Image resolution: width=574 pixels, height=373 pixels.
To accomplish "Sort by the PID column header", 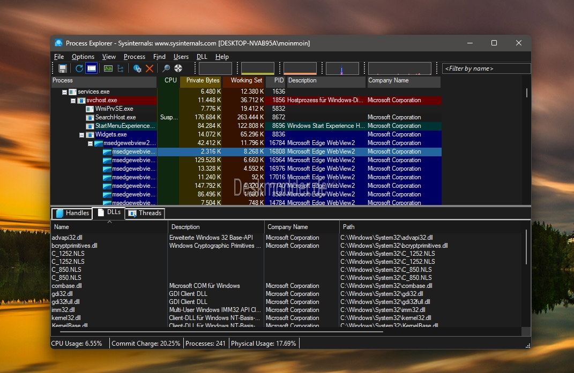I will [x=275, y=80].
